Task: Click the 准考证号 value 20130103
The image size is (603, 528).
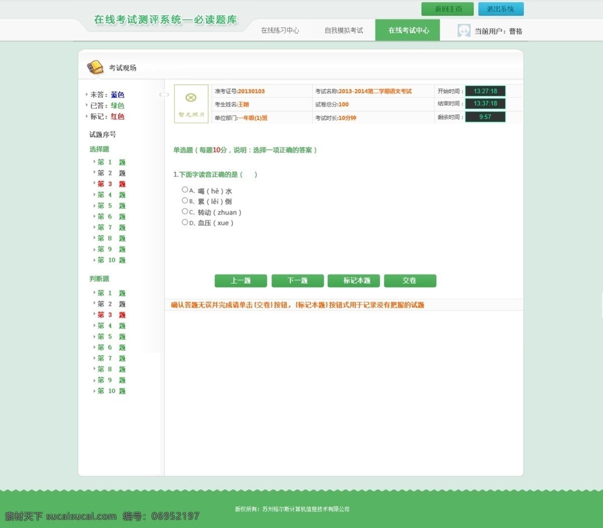Action: pyautogui.click(x=251, y=91)
